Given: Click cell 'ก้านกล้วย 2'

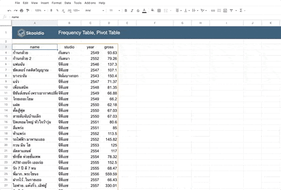Looking at the screenshot, I should tap(35, 58).
